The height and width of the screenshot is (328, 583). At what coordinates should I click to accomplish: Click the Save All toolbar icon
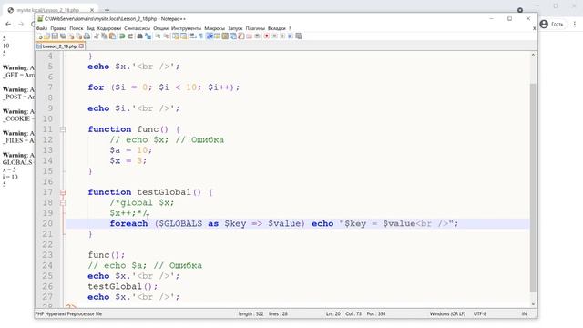[x=63, y=36]
